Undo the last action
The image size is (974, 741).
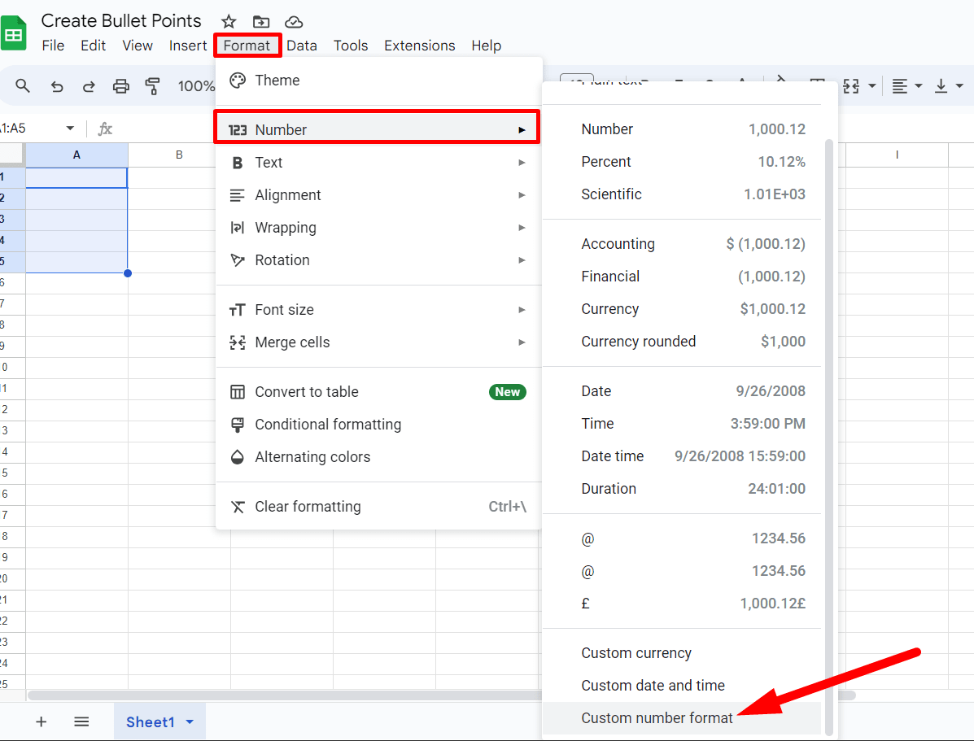pyautogui.click(x=56, y=85)
